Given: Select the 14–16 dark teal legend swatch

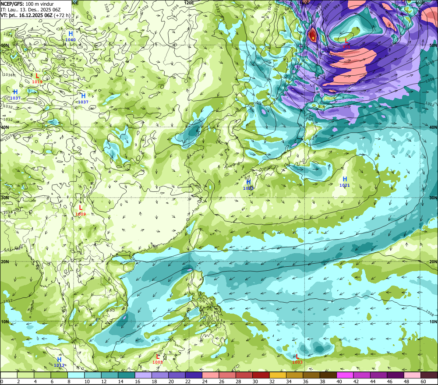Looking at the screenshot, I should click(126, 375).
